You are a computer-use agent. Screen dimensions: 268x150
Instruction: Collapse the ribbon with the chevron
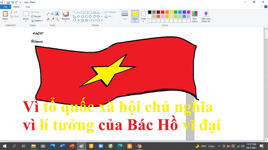[x=261, y=7]
